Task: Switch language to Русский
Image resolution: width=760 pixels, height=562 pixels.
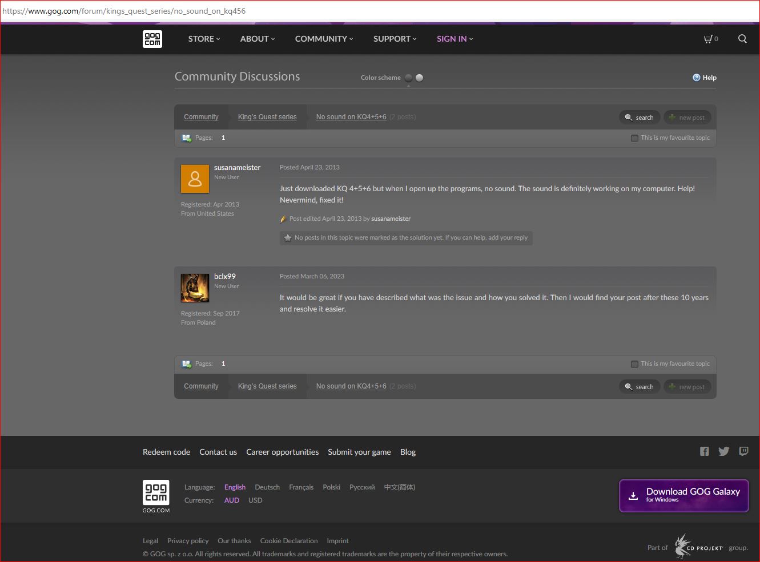Action: pos(362,487)
